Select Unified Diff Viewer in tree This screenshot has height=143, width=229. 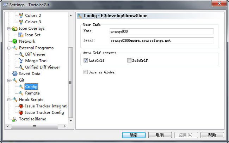tap(43, 67)
